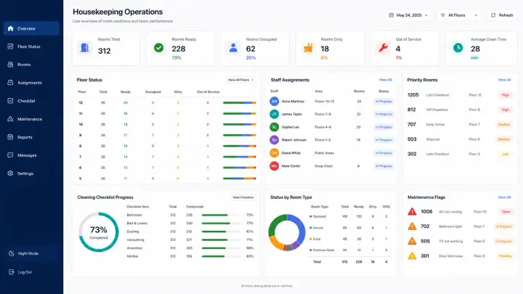Image resolution: width=523 pixels, height=294 pixels.
Task: Click View All in Priority Rooms
Action: (504, 80)
